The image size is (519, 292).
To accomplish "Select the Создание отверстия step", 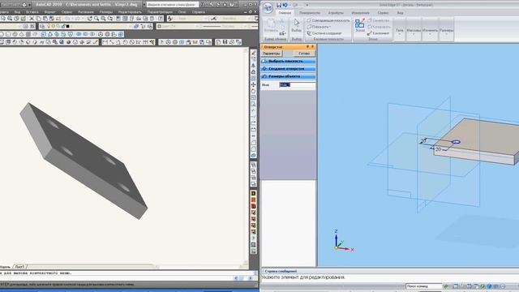I will click(x=289, y=69).
